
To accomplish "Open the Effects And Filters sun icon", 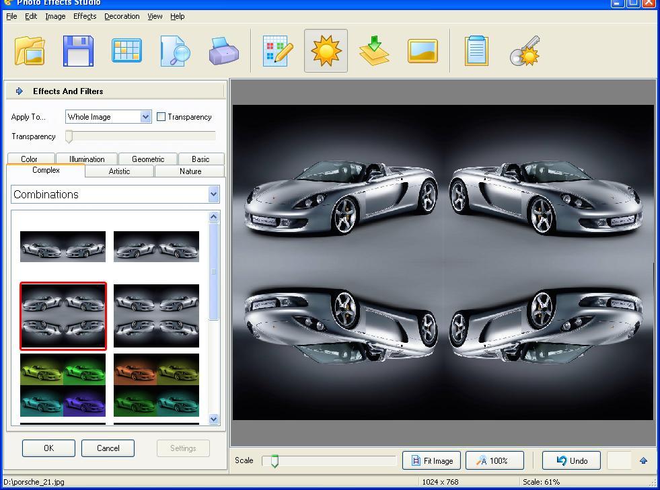I will coord(326,50).
